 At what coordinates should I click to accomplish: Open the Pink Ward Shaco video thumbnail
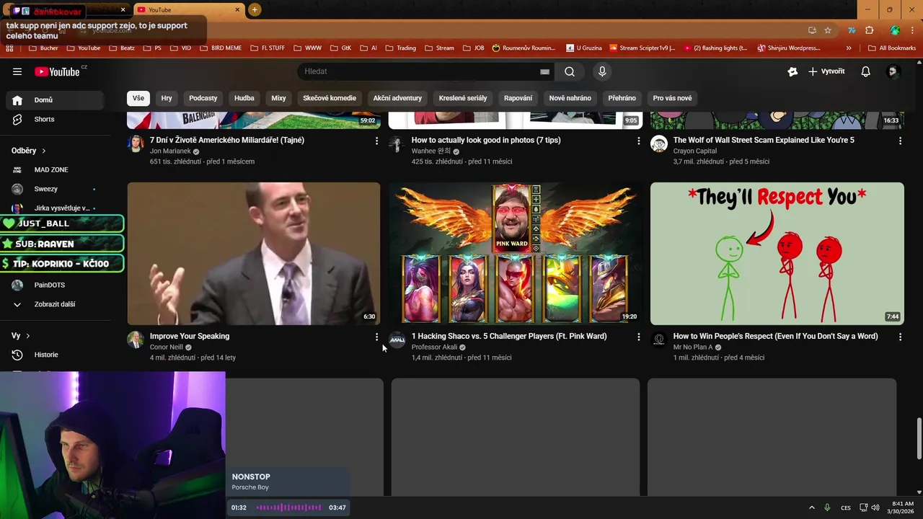click(515, 253)
